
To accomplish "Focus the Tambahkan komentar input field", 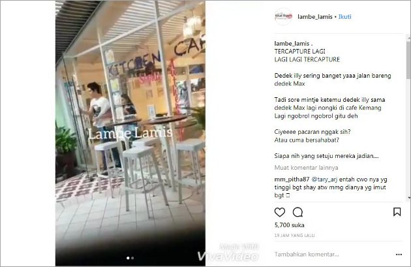I will coord(333,254).
